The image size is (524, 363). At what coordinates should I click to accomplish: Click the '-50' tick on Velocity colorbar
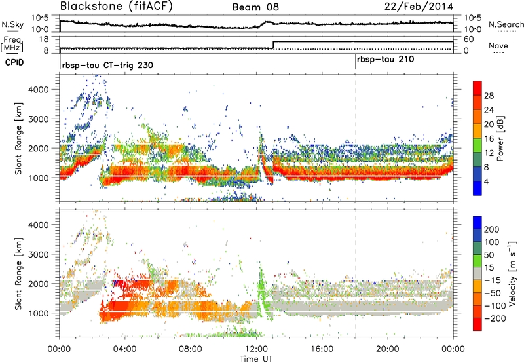pyautogui.click(x=493, y=293)
